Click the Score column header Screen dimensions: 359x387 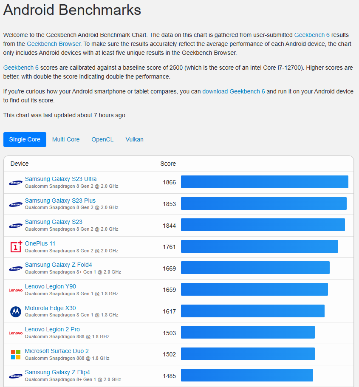pos(168,164)
